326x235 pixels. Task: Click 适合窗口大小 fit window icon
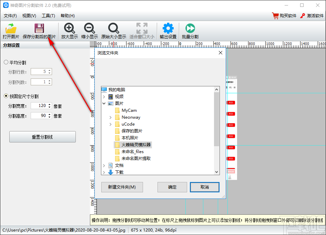click(142, 28)
